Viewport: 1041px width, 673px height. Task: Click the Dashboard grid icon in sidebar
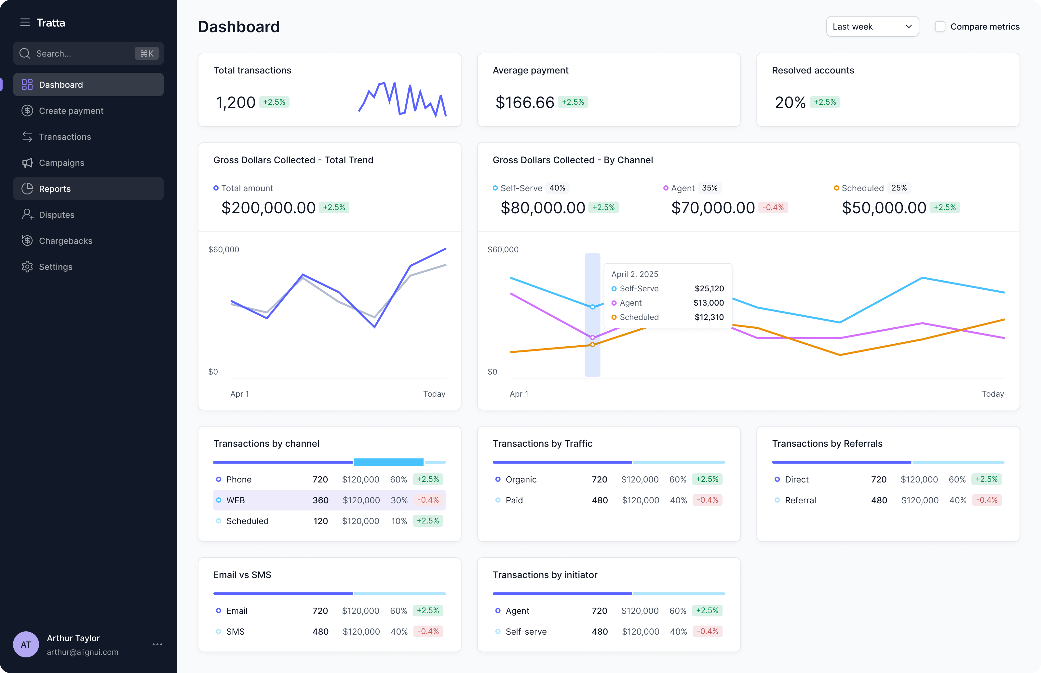(x=27, y=85)
